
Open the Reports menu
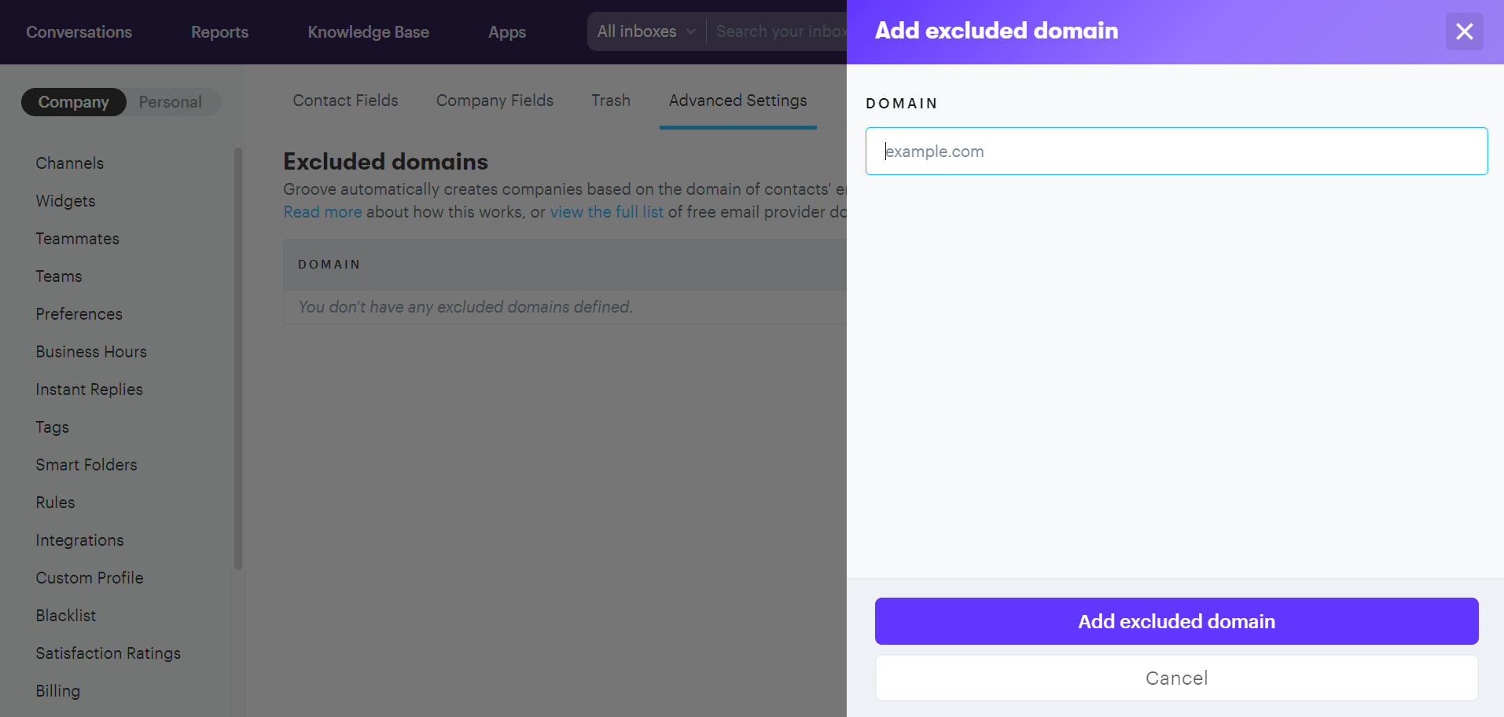pyautogui.click(x=219, y=32)
